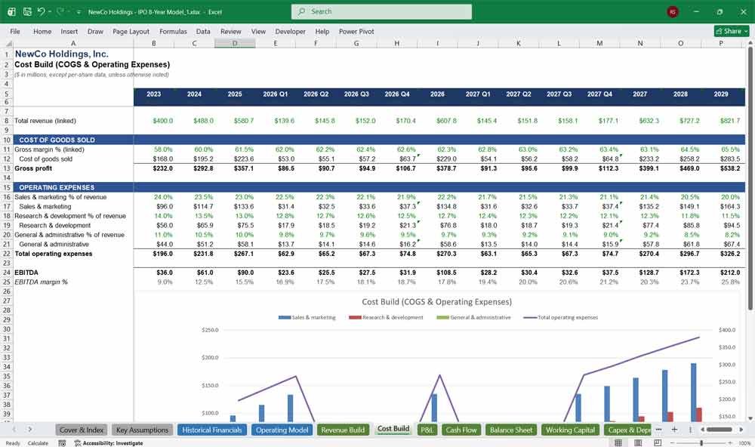Click the Excel app icon in title bar

[11, 11]
